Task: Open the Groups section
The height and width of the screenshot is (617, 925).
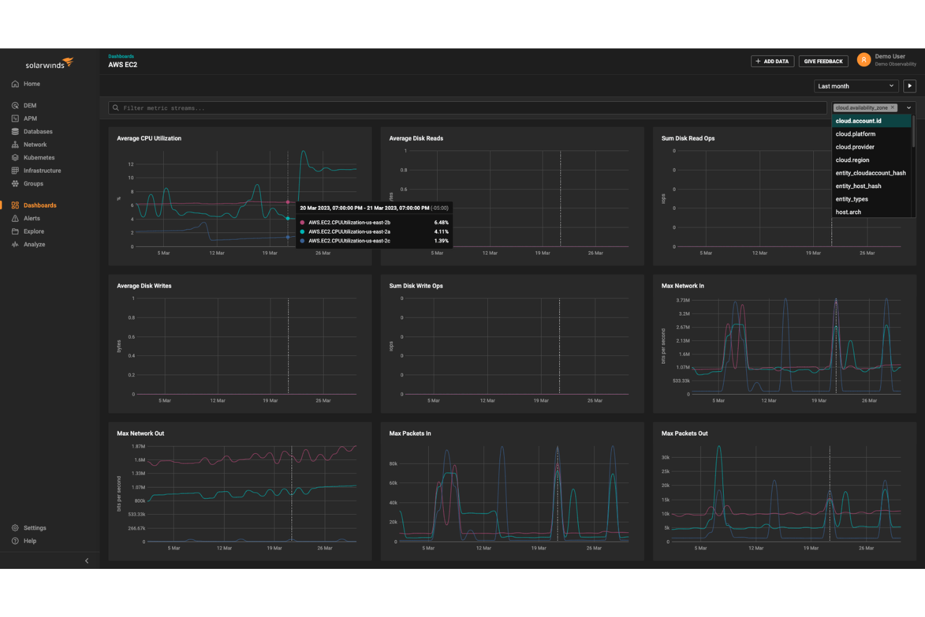Action: pyautogui.click(x=32, y=183)
